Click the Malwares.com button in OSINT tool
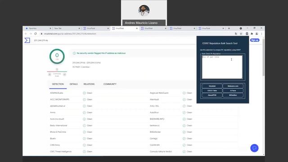288x162 pixels. [x=233, y=86]
